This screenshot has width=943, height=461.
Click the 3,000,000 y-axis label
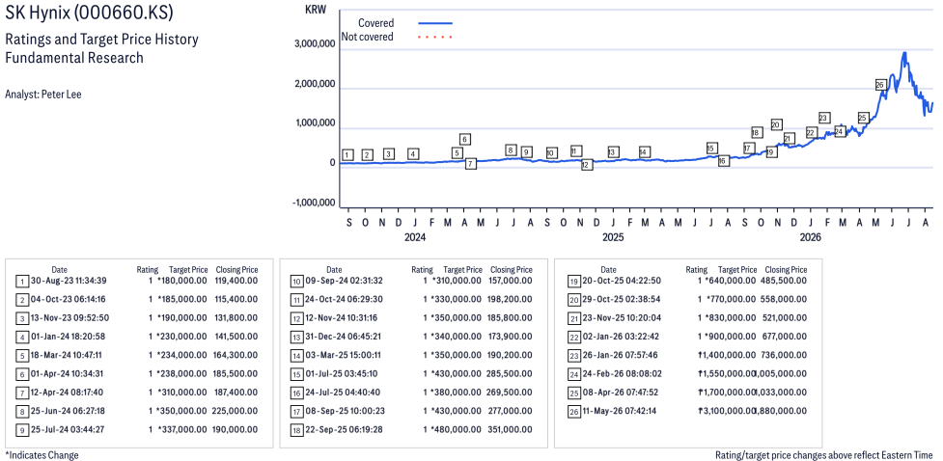tap(315, 44)
